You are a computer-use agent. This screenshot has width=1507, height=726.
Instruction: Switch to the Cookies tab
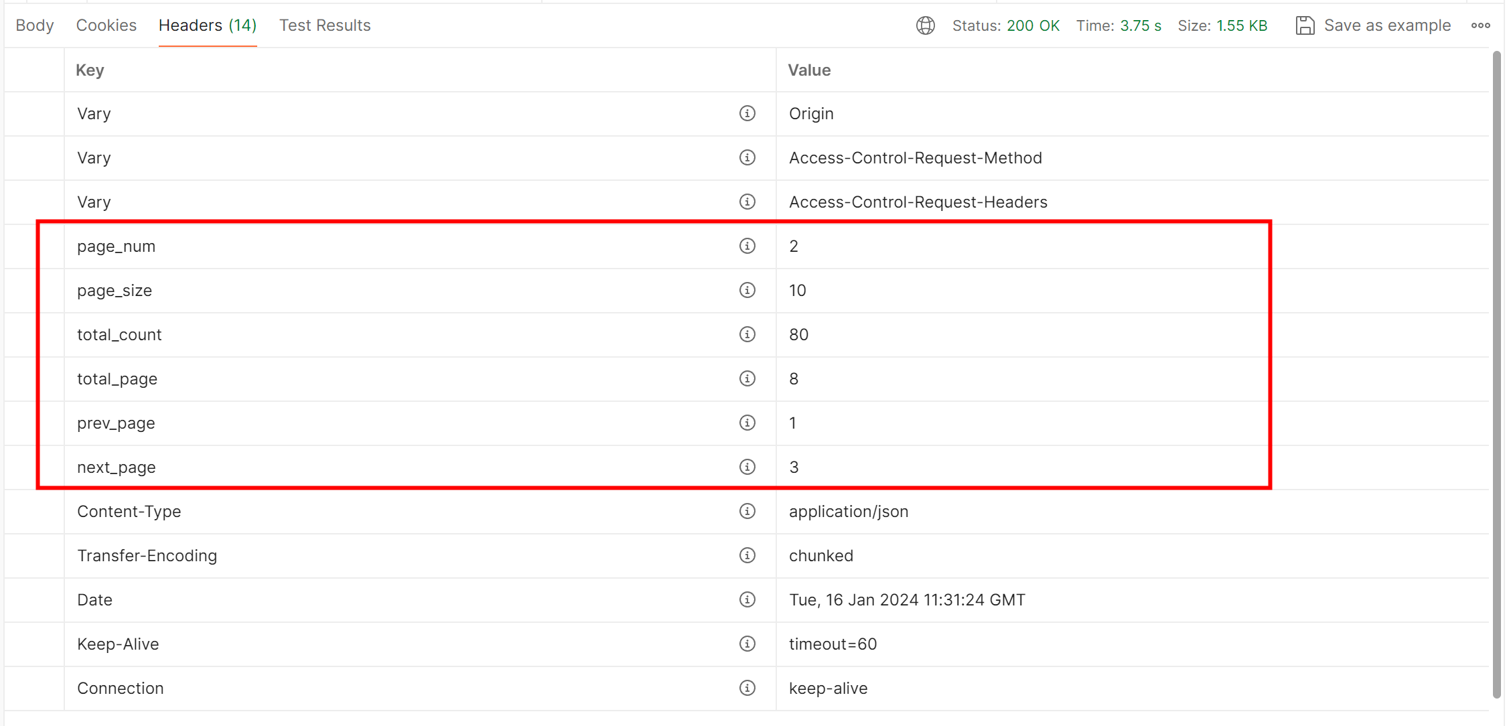click(x=106, y=25)
